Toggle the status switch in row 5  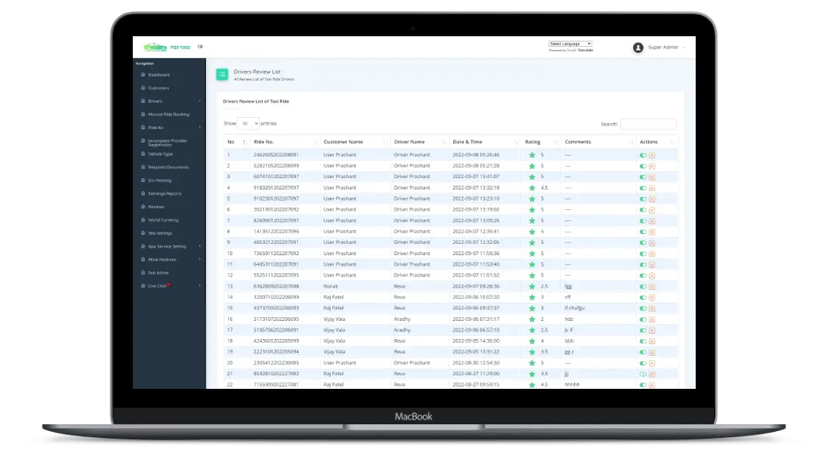tap(643, 199)
